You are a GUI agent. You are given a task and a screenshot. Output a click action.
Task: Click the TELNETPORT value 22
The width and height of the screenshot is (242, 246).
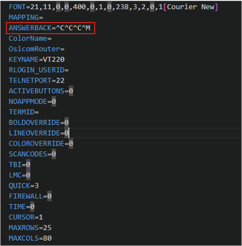pyautogui.click(x=60, y=81)
